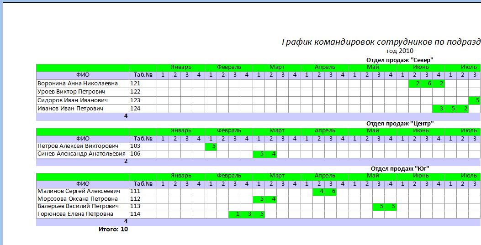Click the ФИО header in the Юг table
The height and width of the screenshot is (245, 481).
pos(83,184)
